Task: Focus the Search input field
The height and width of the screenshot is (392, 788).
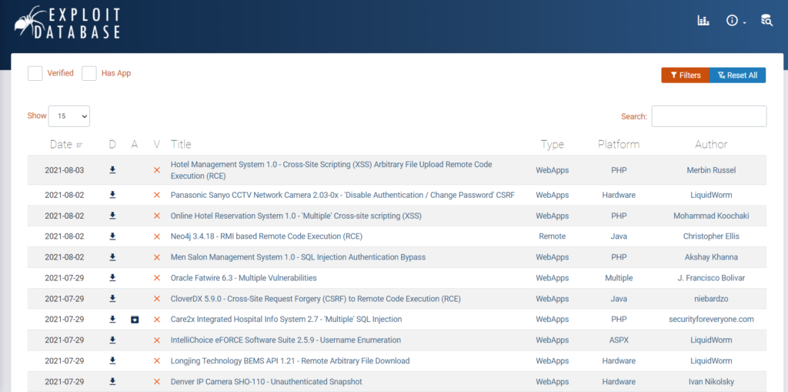Action: (709, 116)
